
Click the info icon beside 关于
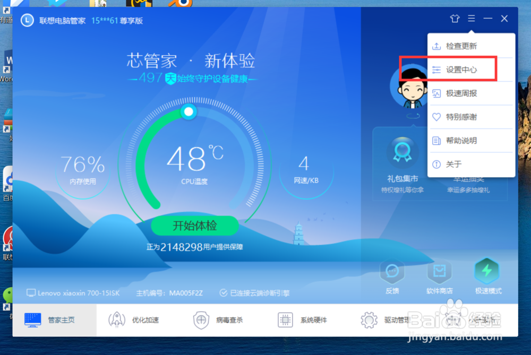[x=436, y=164]
